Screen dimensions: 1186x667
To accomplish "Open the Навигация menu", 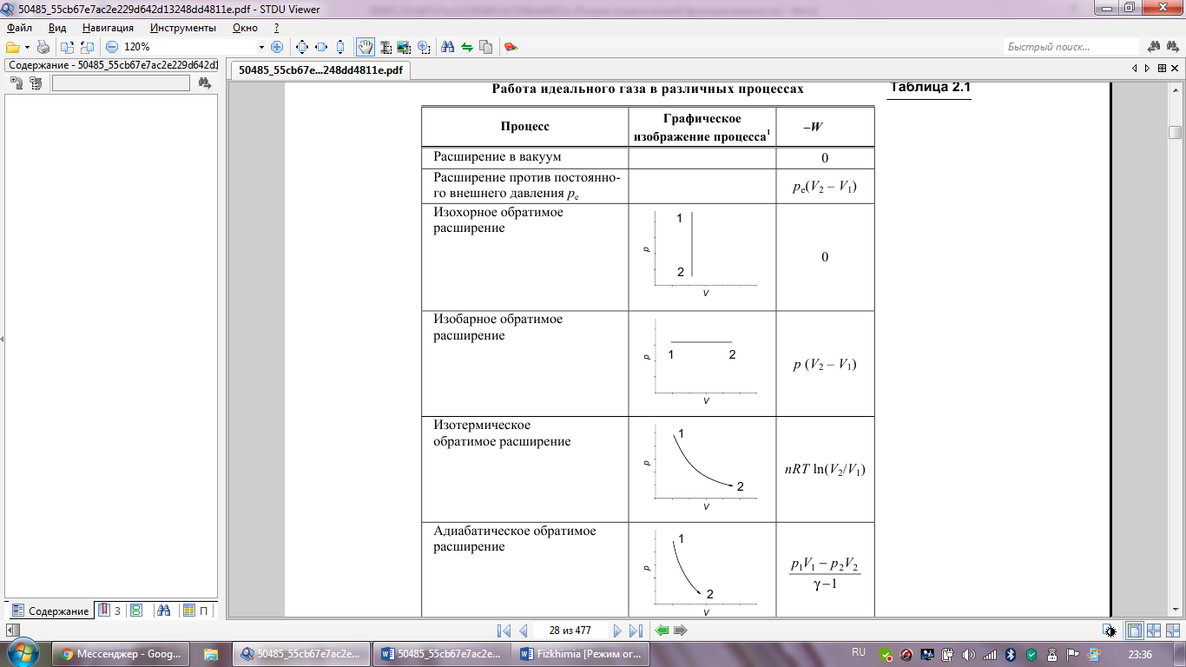I will click(109, 28).
